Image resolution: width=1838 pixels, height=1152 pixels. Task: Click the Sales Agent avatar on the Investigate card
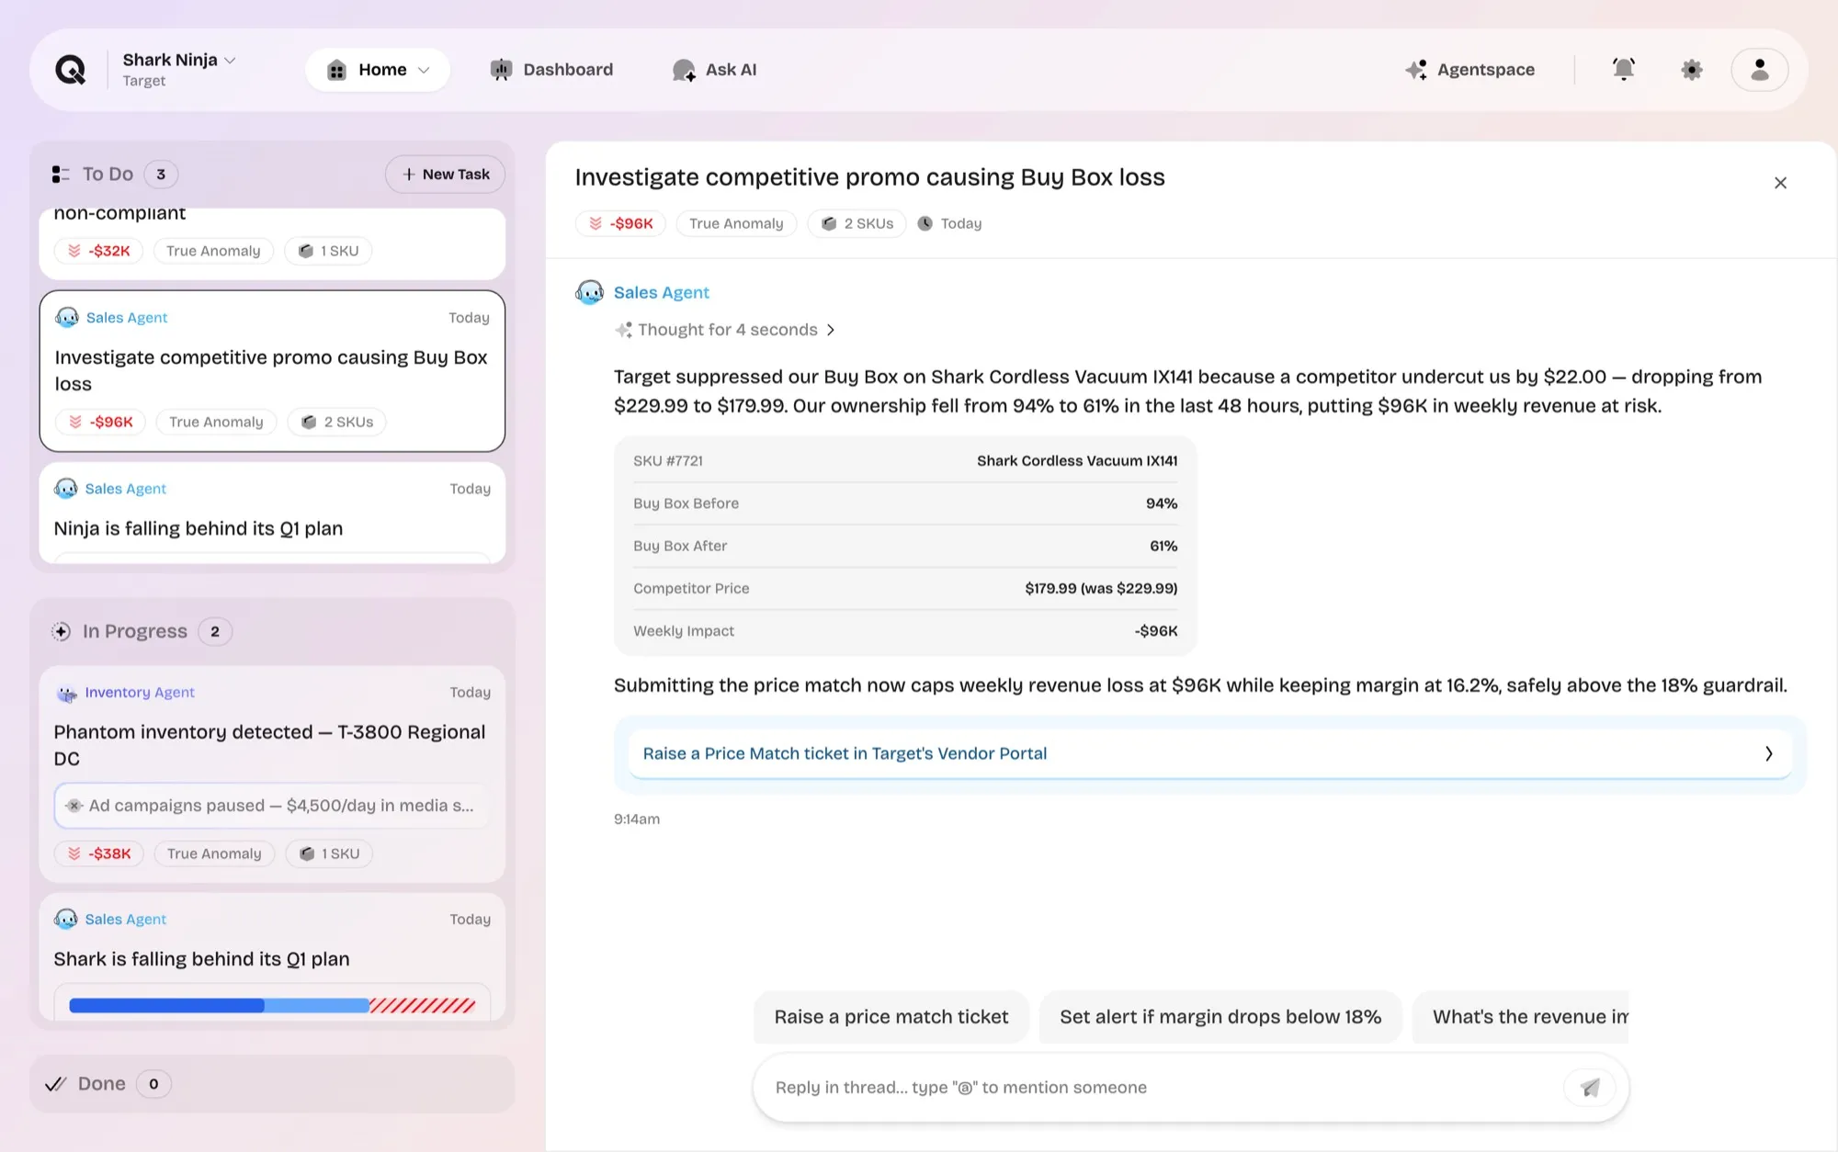[x=67, y=318]
